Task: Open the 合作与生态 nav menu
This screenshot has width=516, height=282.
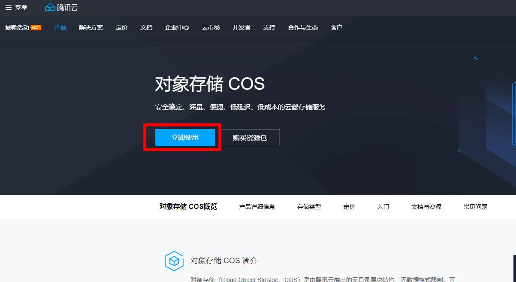Action: pos(303,27)
